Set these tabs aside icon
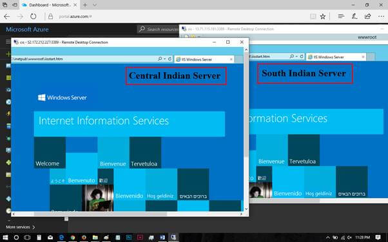This screenshot has height=242, width=388. tap(15, 5)
